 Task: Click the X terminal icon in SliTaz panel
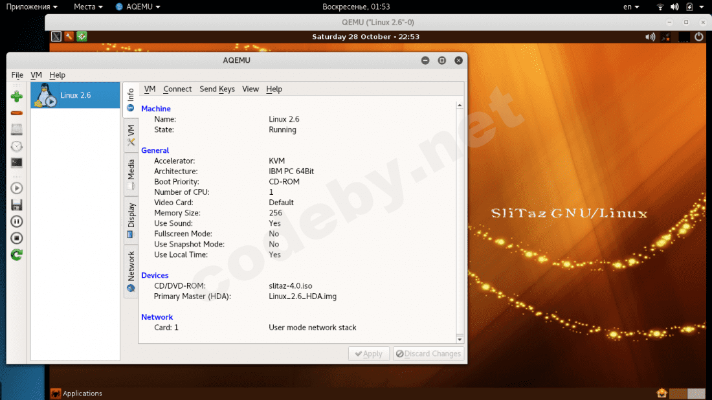click(x=56, y=36)
